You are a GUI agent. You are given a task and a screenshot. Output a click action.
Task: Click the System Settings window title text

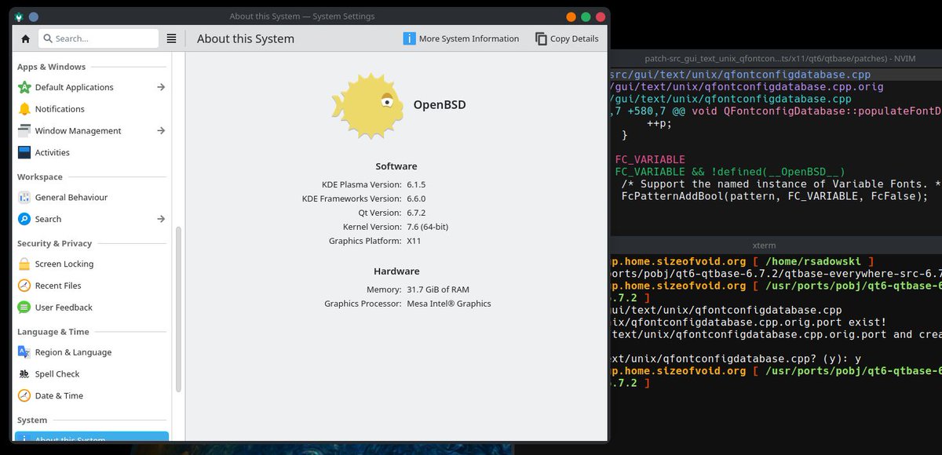pyautogui.click(x=302, y=16)
